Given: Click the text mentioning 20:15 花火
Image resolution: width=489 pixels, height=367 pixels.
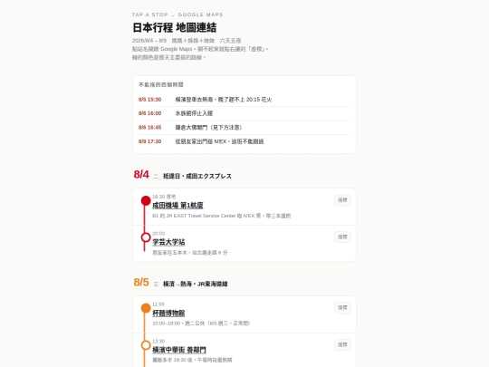Looking at the screenshot, I should (x=224, y=100).
